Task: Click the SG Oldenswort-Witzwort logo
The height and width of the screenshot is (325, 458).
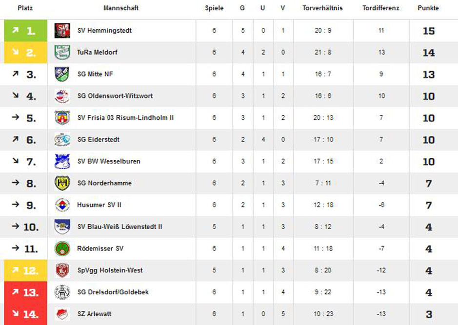Action: coord(62,96)
